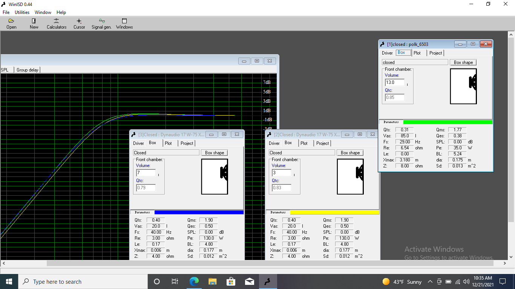Screen dimensions: 515x289
Task: Click Box shape button in polk_6503 window
Action: coord(463,62)
